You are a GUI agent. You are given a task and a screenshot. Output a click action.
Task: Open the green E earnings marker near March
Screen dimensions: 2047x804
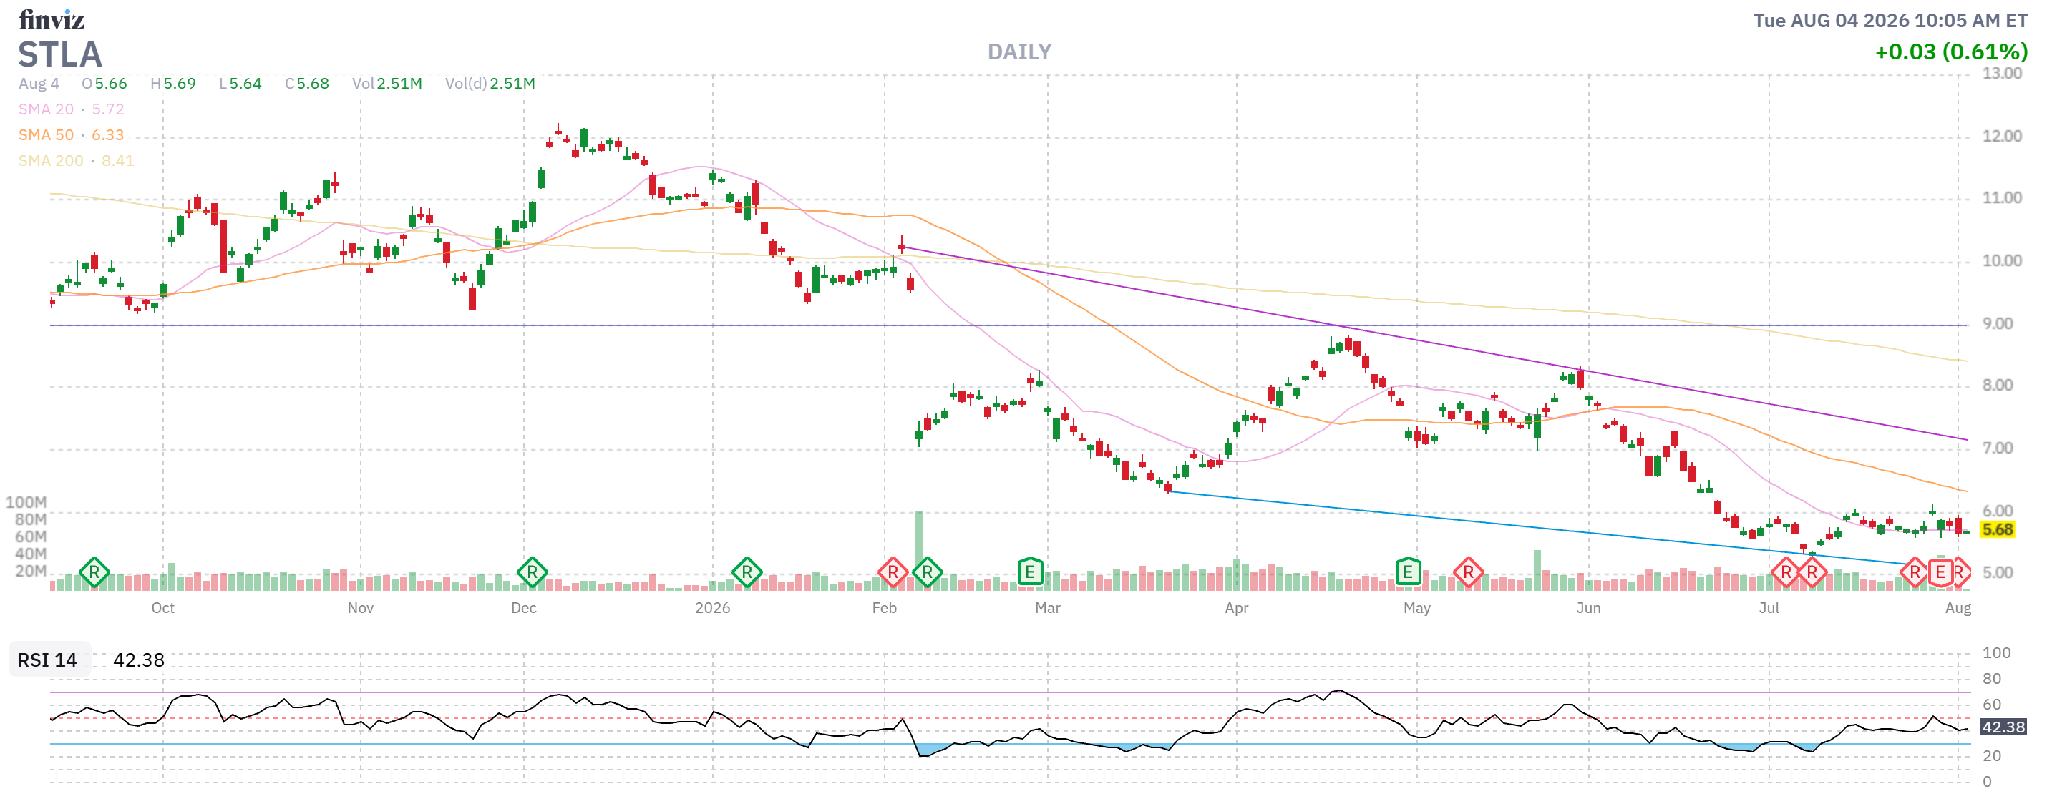[x=1030, y=572]
